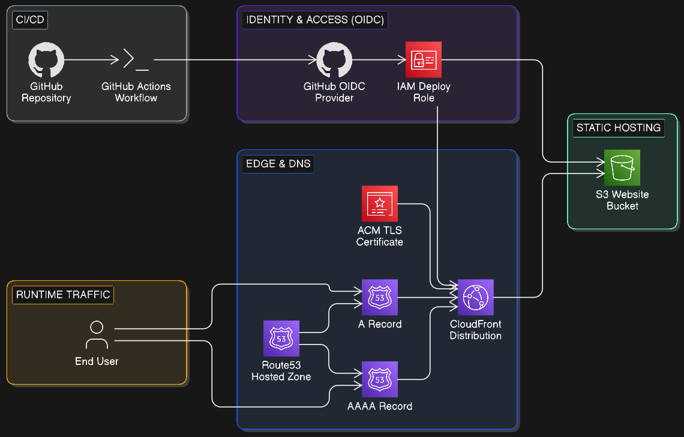The width and height of the screenshot is (684, 437).
Task: Click the S3 Website Bucket icon
Action: click(x=622, y=167)
